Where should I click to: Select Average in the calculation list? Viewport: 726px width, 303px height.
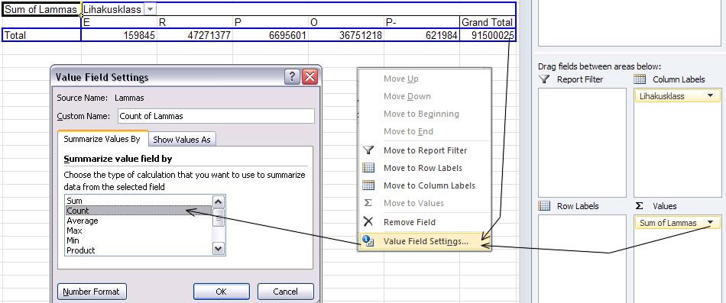pos(138,221)
